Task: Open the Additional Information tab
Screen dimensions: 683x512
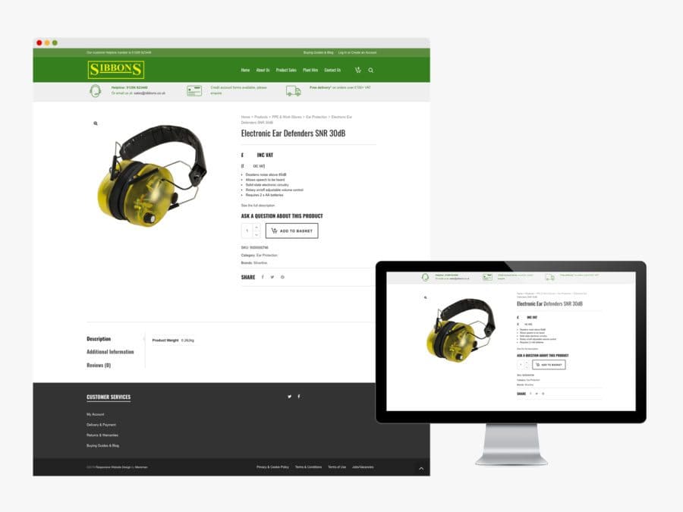Action: click(111, 351)
